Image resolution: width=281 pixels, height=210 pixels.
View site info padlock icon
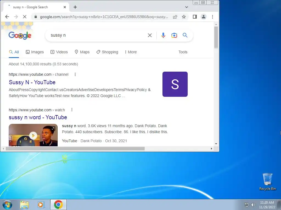[36, 17]
